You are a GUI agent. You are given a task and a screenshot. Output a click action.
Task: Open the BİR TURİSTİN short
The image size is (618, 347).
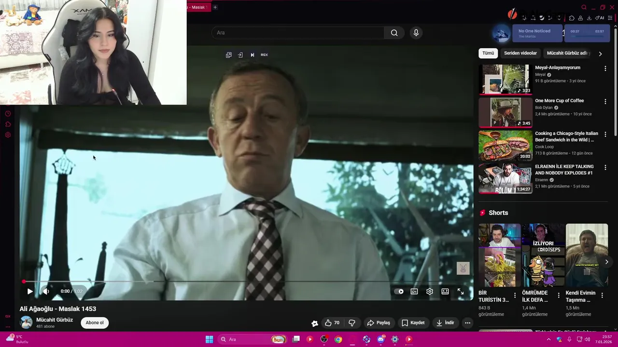click(x=499, y=255)
